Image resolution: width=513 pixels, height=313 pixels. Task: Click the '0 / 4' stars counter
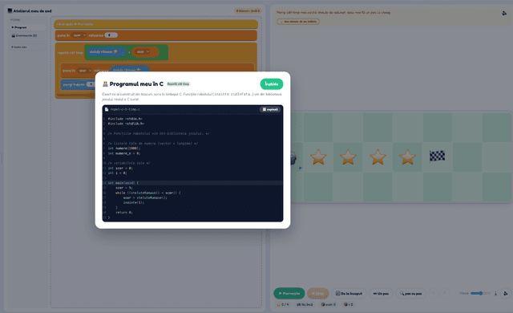point(283,304)
